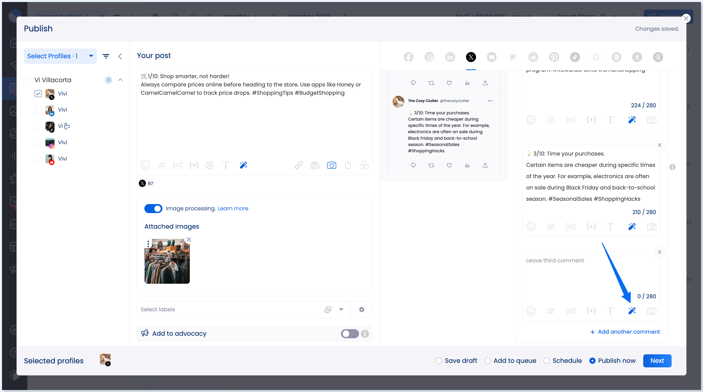Click the Leave third comment field
Screen dimensions: 703x392
pyautogui.click(x=591, y=273)
